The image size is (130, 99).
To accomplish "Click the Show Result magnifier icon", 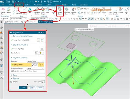I will (x=43, y=82).
